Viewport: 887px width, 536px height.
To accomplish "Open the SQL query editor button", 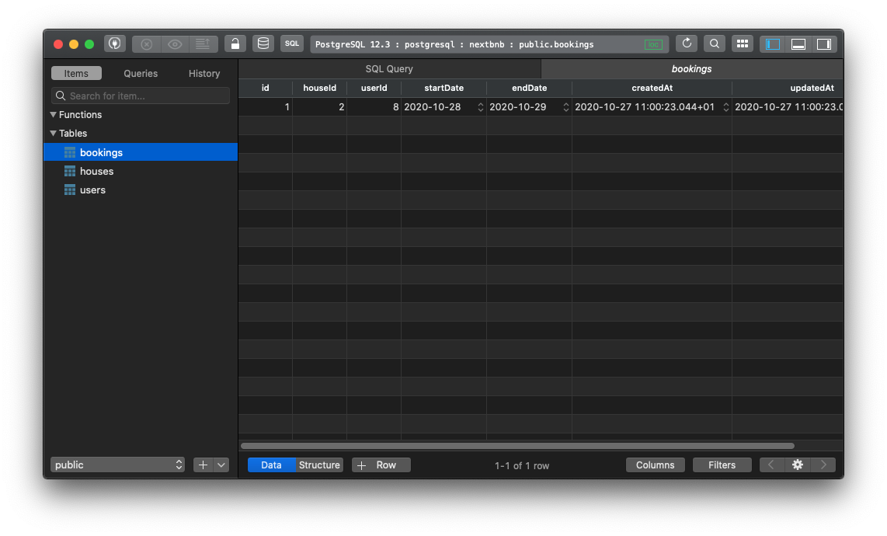I will pyautogui.click(x=292, y=44).
